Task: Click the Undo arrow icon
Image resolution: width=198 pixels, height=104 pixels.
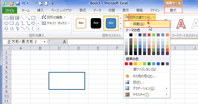Action: click(x=24, y=3)
